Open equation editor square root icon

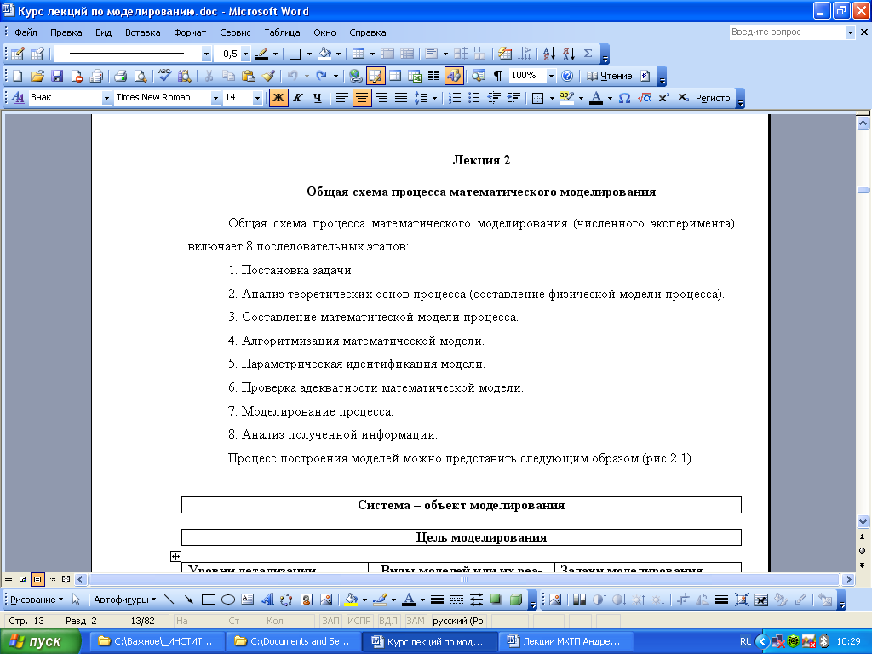[644, 98]
